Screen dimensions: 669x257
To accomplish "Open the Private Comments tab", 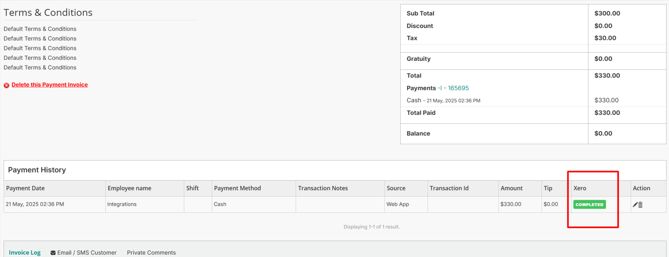I will (151, 252).
